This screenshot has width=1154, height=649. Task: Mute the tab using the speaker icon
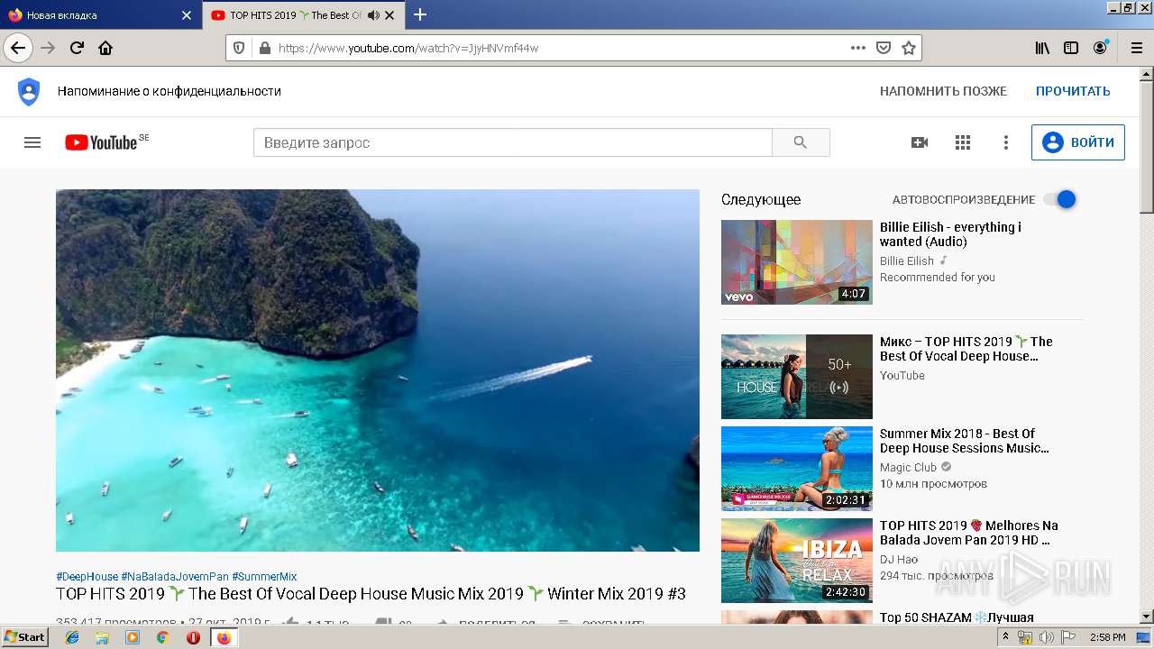373,15
